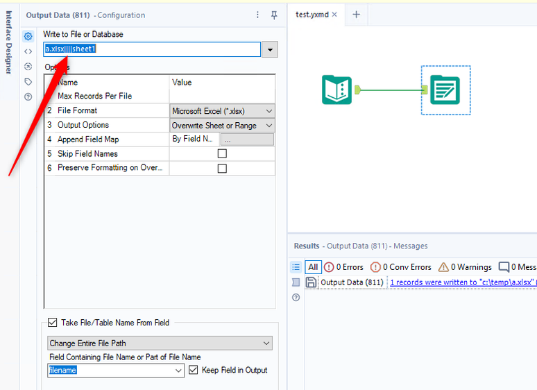Toggle the Skip Field Names checkbox
The width and height of the screenshot is (537, 390).
click(x=222, y=153)
